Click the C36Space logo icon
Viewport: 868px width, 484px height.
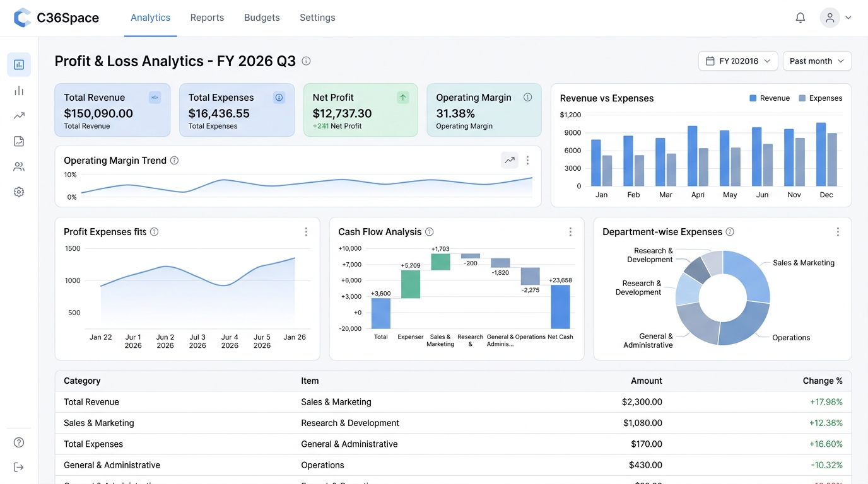click(22, 18)
